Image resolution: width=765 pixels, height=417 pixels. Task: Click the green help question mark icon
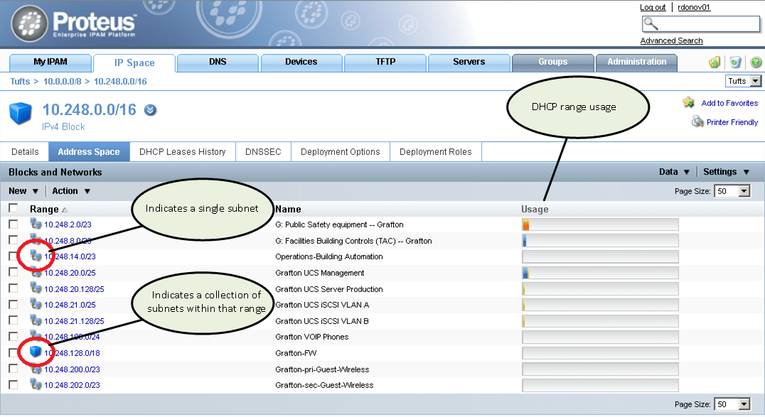coord(756,63)
